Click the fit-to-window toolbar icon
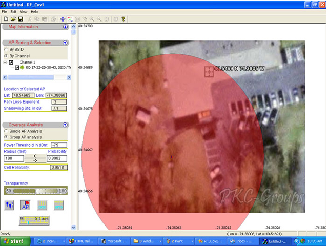Viewport: 328px width, 246px height. coord(107,19)
